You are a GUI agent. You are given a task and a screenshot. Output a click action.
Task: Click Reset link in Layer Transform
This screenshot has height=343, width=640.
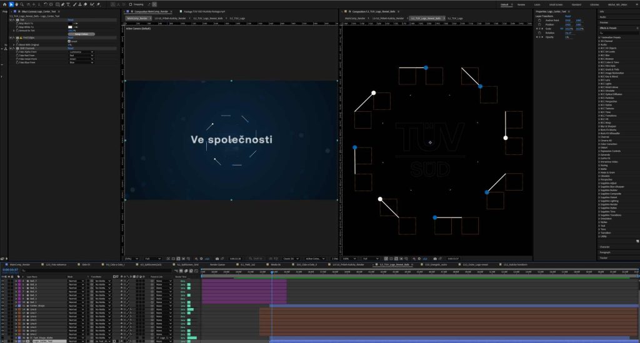[x=567, y=16]
